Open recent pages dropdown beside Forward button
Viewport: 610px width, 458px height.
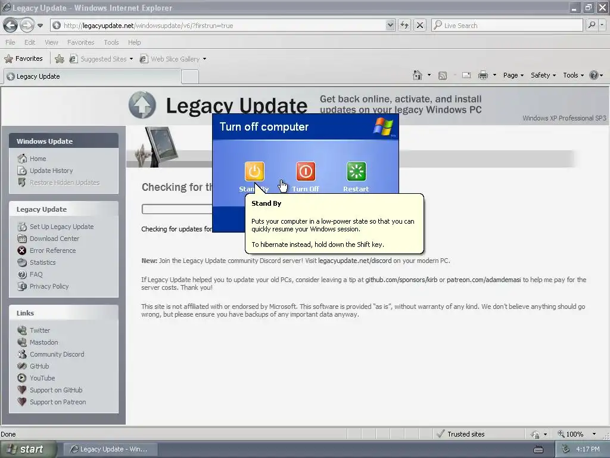(40, 26)
